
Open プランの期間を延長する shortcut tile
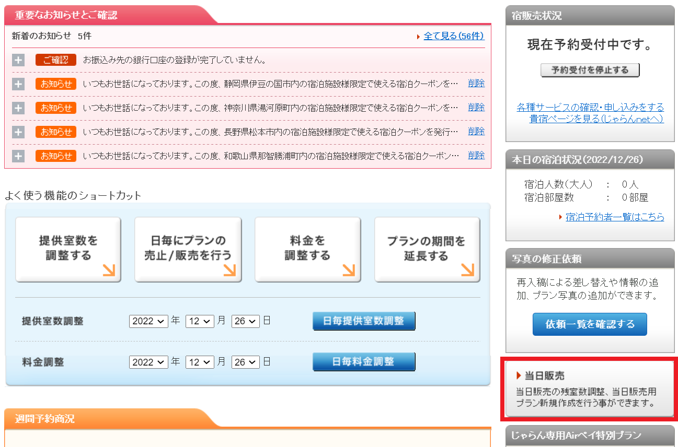tap(427, 249)
